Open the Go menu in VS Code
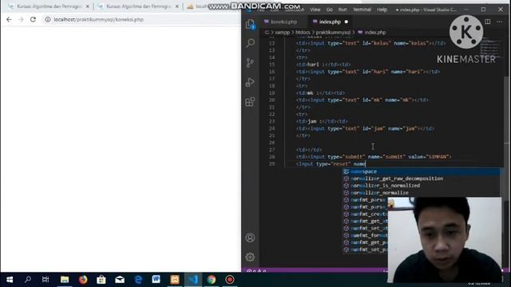The width and height of the screenshot is (511, 287). [330, 10]
